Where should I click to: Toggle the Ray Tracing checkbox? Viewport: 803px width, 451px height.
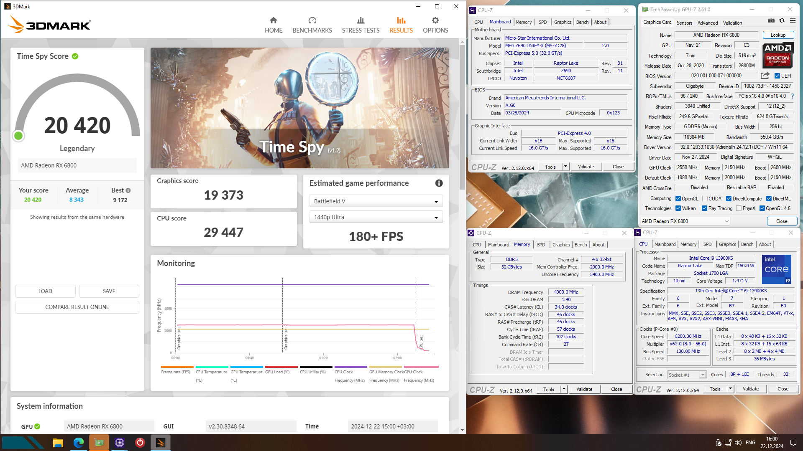click(704, 208)
